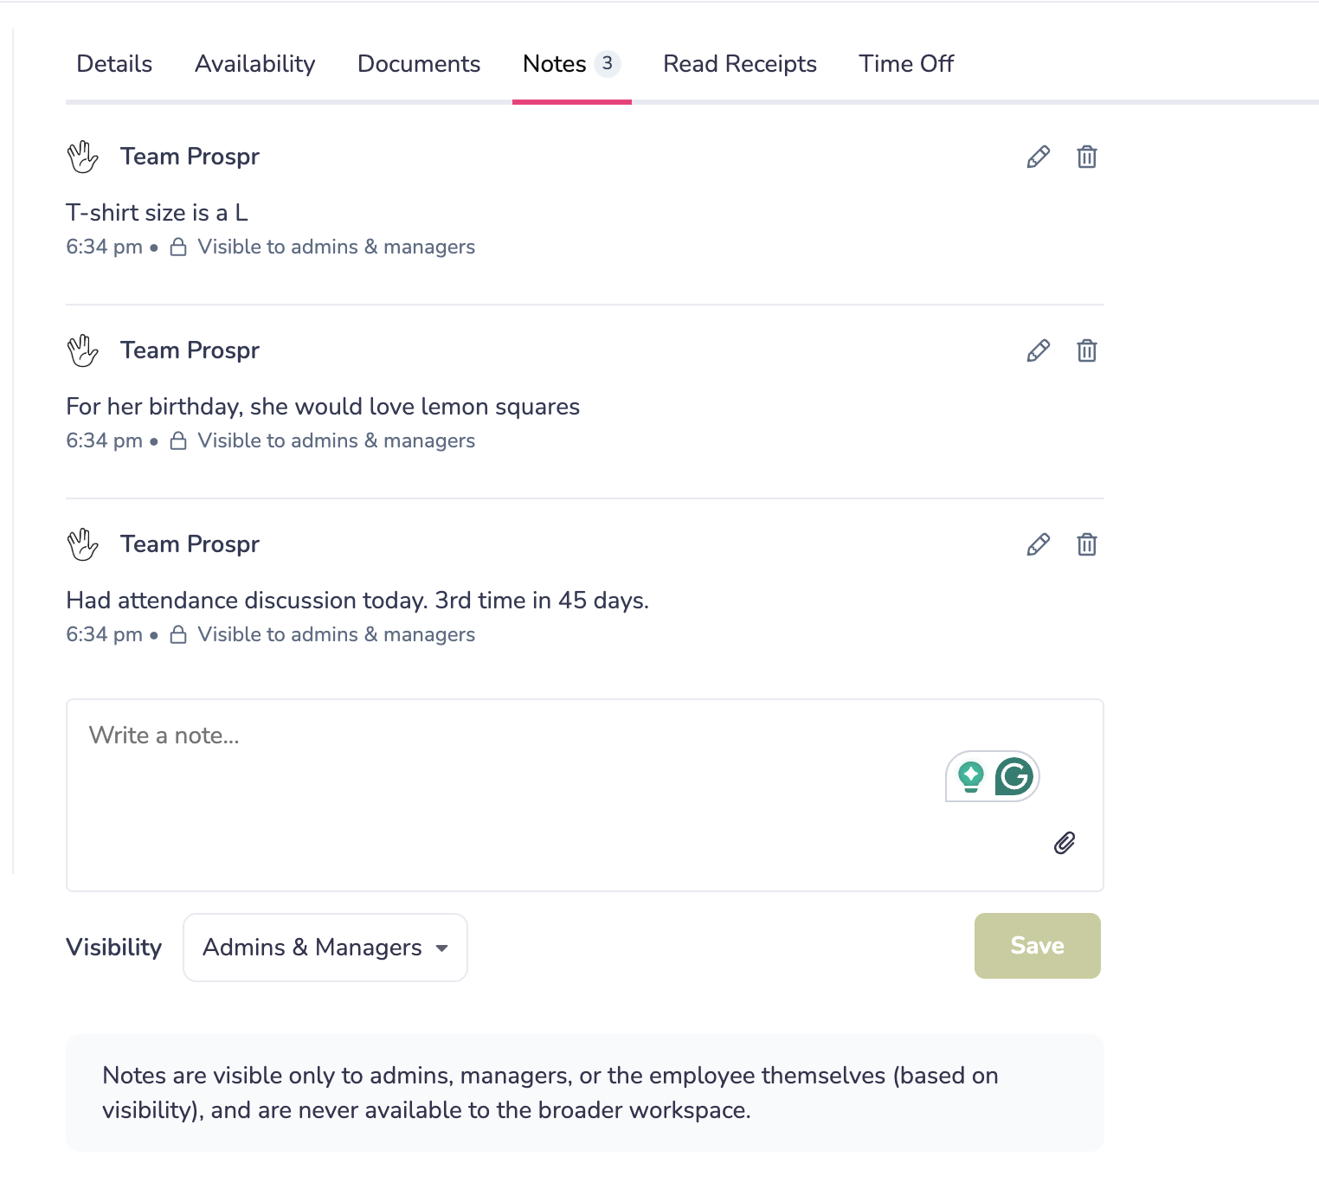Open the Time Off tab
The image size is (1319, 1189).
(906, 64)
